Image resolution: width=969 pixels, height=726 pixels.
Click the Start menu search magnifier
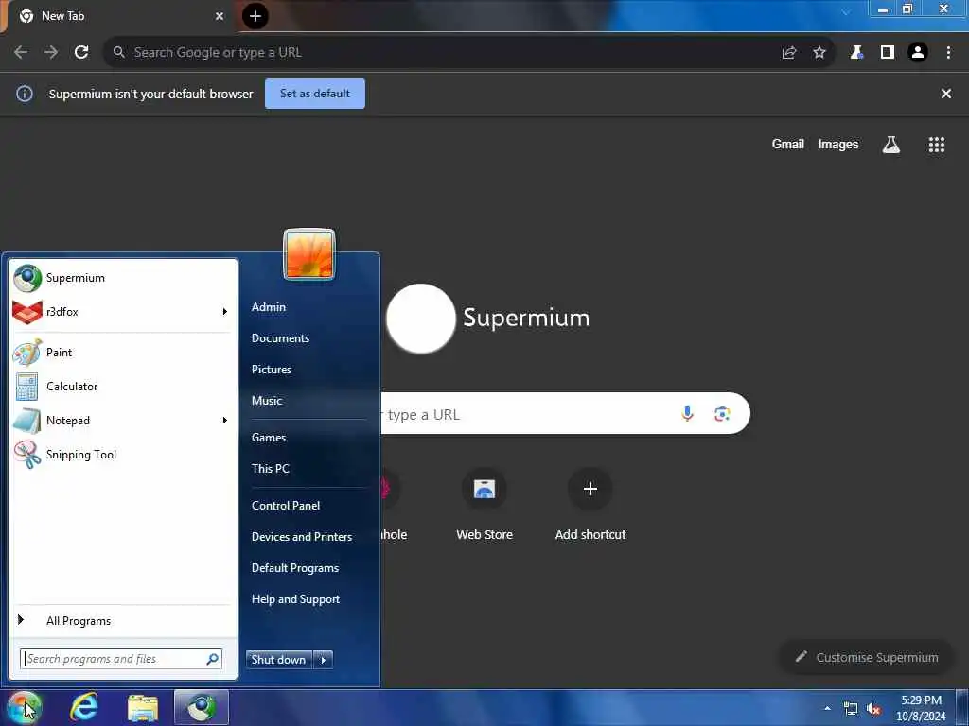click(213, 659)
